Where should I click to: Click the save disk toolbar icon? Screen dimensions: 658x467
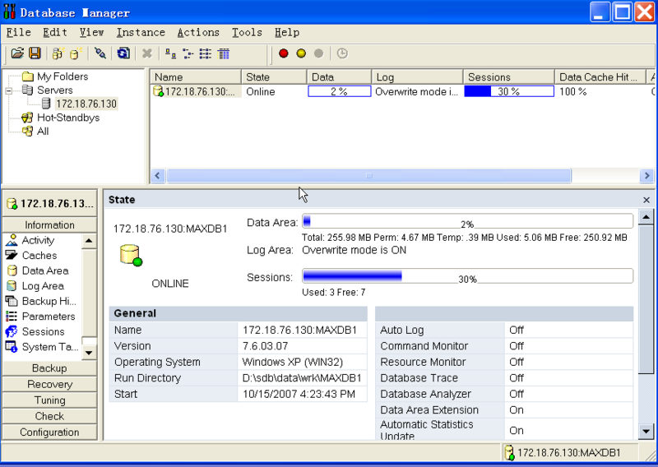coord(35,53)
